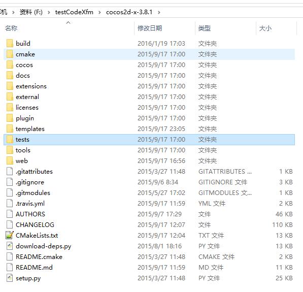Click cocos2d-x-3.8.1 breadcrumb segment
The width and height of the screenshot is (303, 292).
click(x=129, y=12)
